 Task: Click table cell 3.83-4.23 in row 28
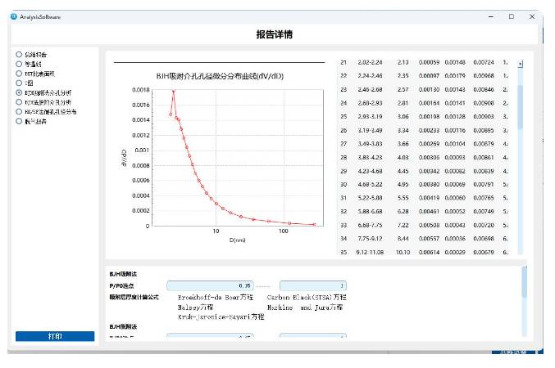point(370,157)
